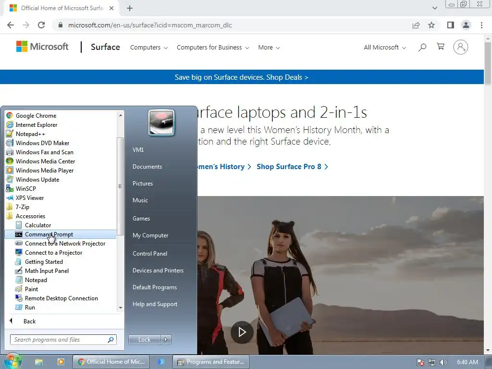Click the Microsoft logo
The image size is (492, 369).
42,47
